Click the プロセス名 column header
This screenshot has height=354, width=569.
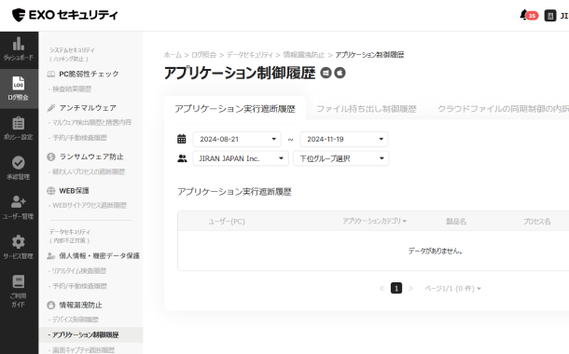point(537,222)
